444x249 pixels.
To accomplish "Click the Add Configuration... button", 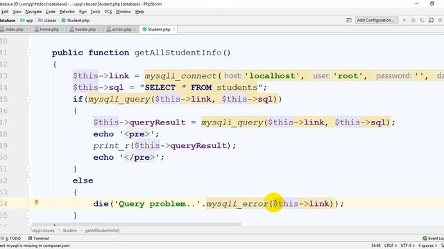I will pyautogui.click(x=375, y=20).
